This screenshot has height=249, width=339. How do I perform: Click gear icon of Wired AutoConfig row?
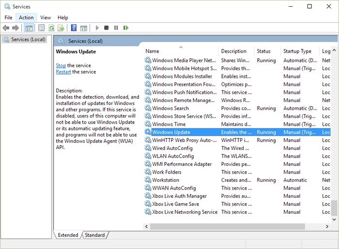coord(148,148)
